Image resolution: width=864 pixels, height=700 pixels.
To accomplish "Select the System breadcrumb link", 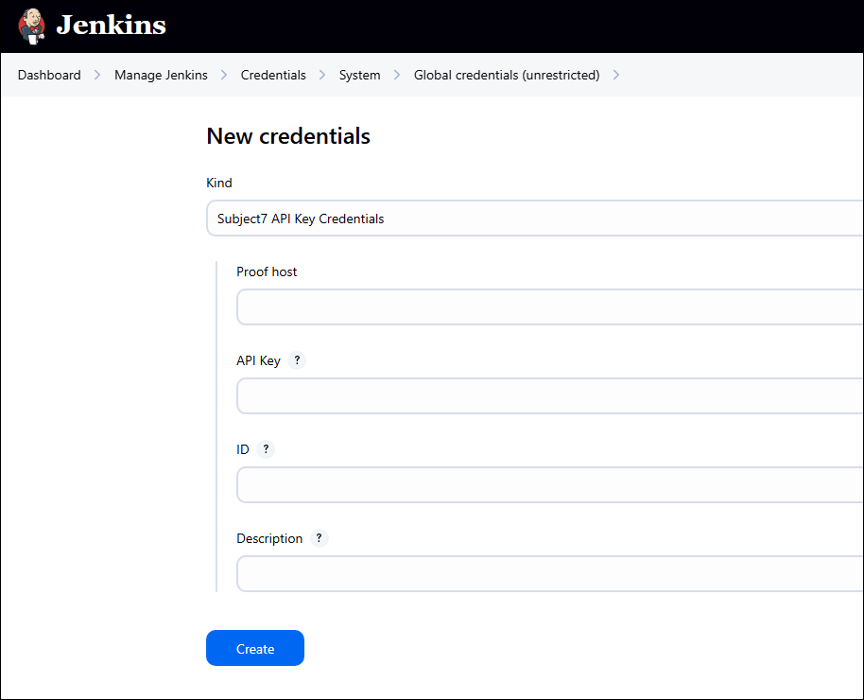I will tap(360, 75).
